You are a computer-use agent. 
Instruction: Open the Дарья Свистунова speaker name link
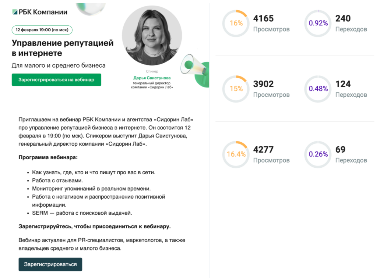(152, 78)
